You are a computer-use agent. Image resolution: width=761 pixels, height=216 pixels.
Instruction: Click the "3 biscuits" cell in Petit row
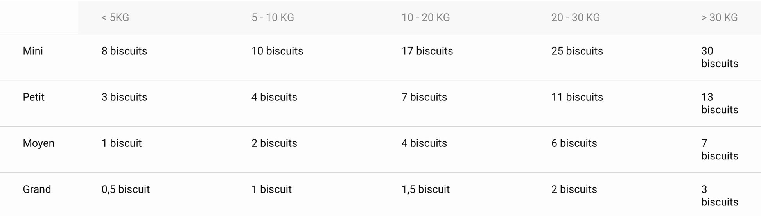pyautogui.click(x=124, y=97)
